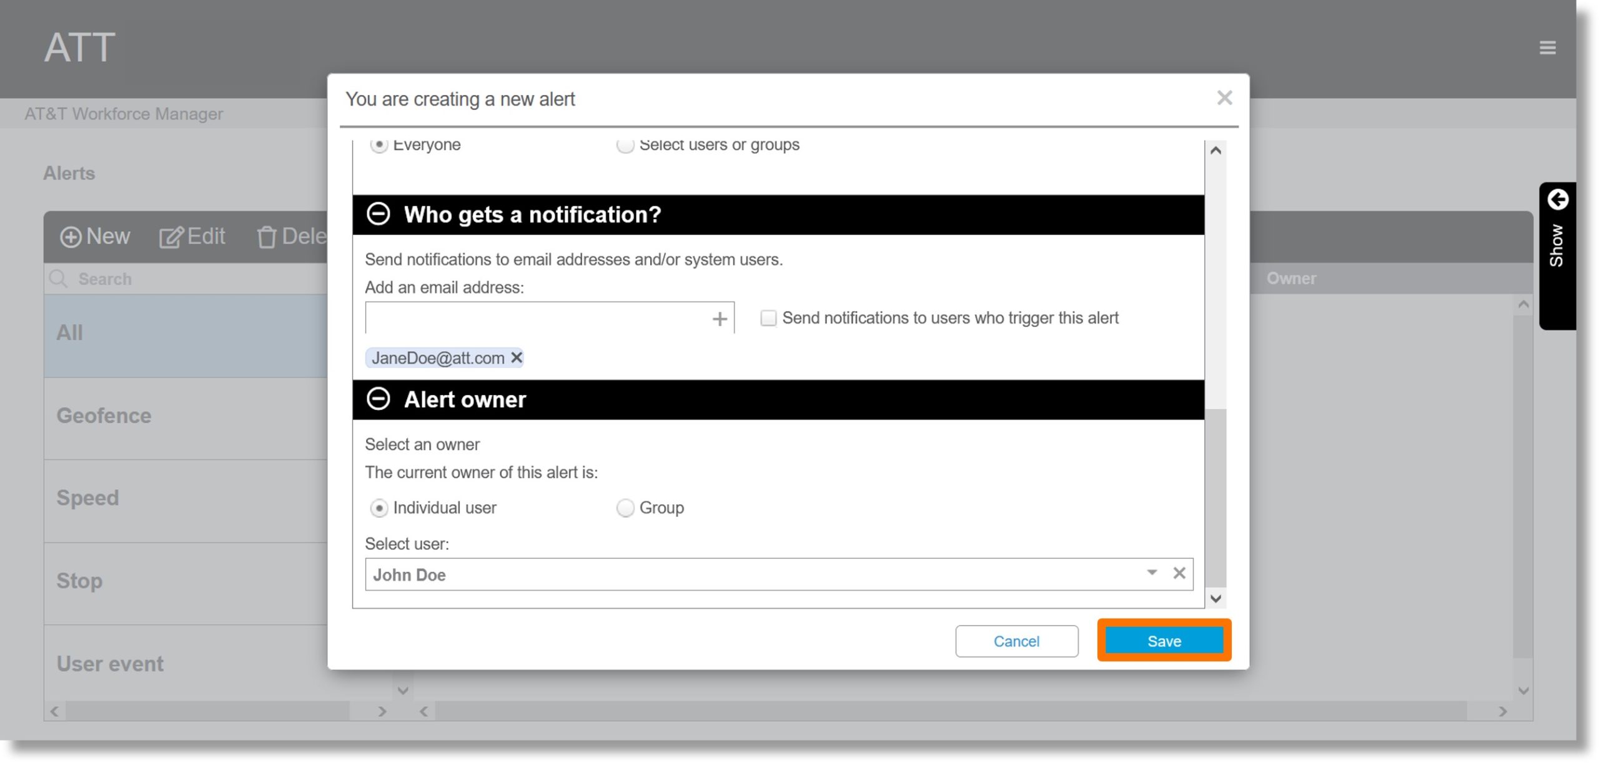The width and height of the screenshot is (1599, 763).
Task: Clear the John Doe user selection
Action: [1179, 573]
